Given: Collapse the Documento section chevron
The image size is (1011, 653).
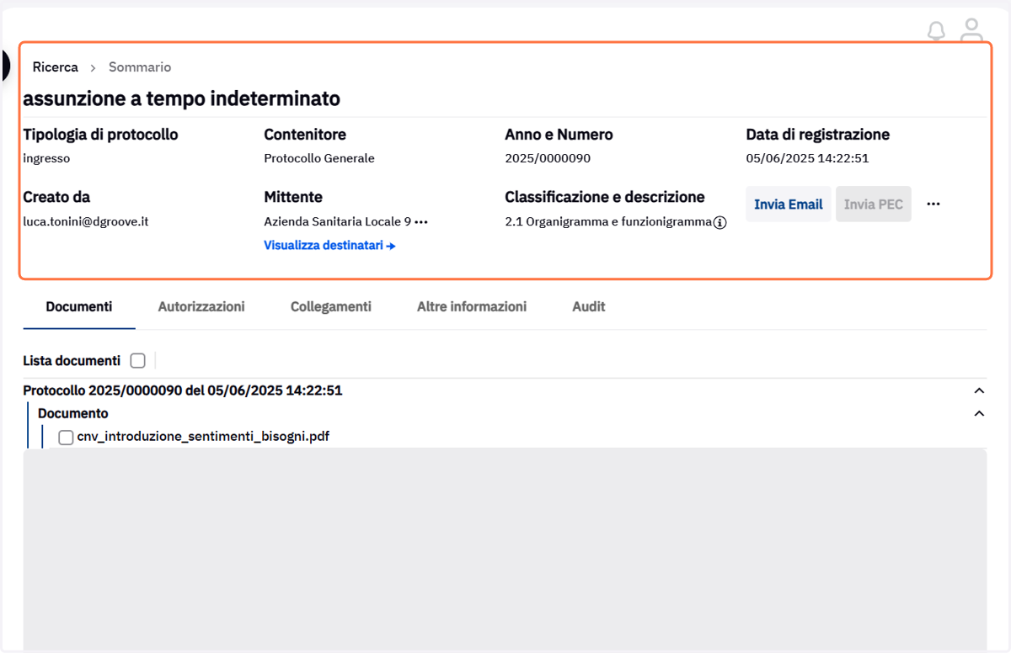Looking at the screenshot, I should [x=979, y=414].
